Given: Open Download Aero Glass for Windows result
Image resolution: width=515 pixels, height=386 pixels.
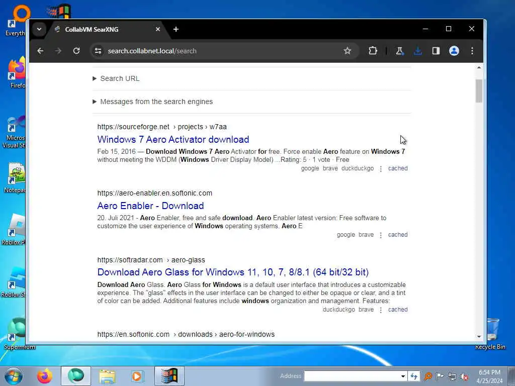Looking at the screenshot, I should coord(233,272).
